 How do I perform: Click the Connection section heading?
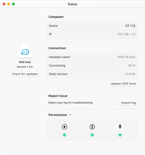pyautogui.click(x=57, y=48)
